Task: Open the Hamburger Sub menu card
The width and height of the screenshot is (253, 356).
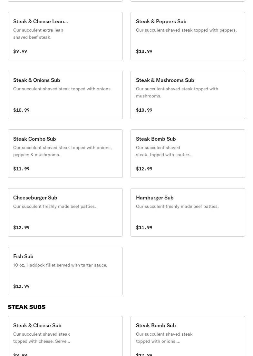Action: point(188,212)
